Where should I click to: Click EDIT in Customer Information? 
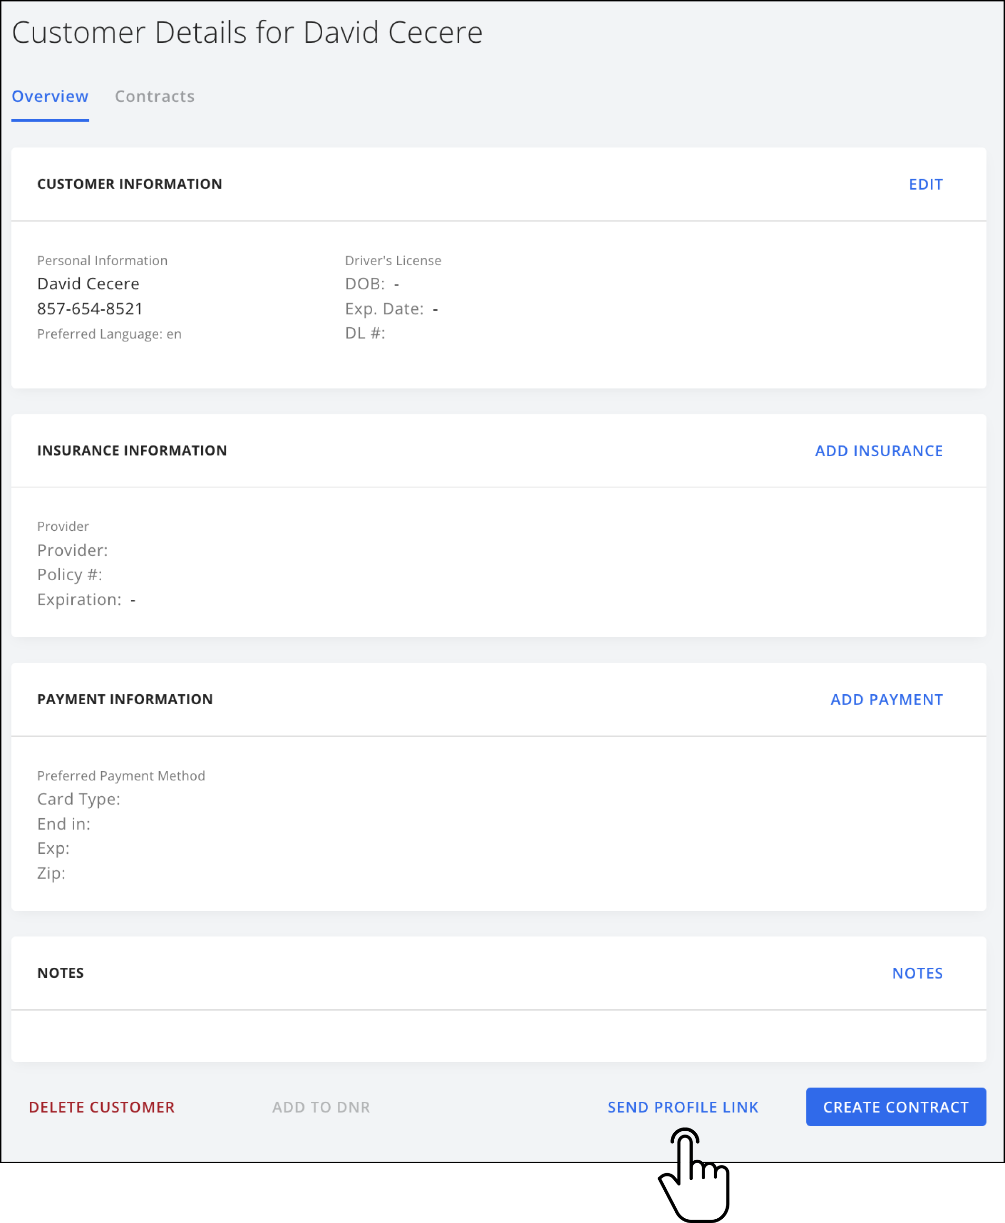tap(925, 185)
